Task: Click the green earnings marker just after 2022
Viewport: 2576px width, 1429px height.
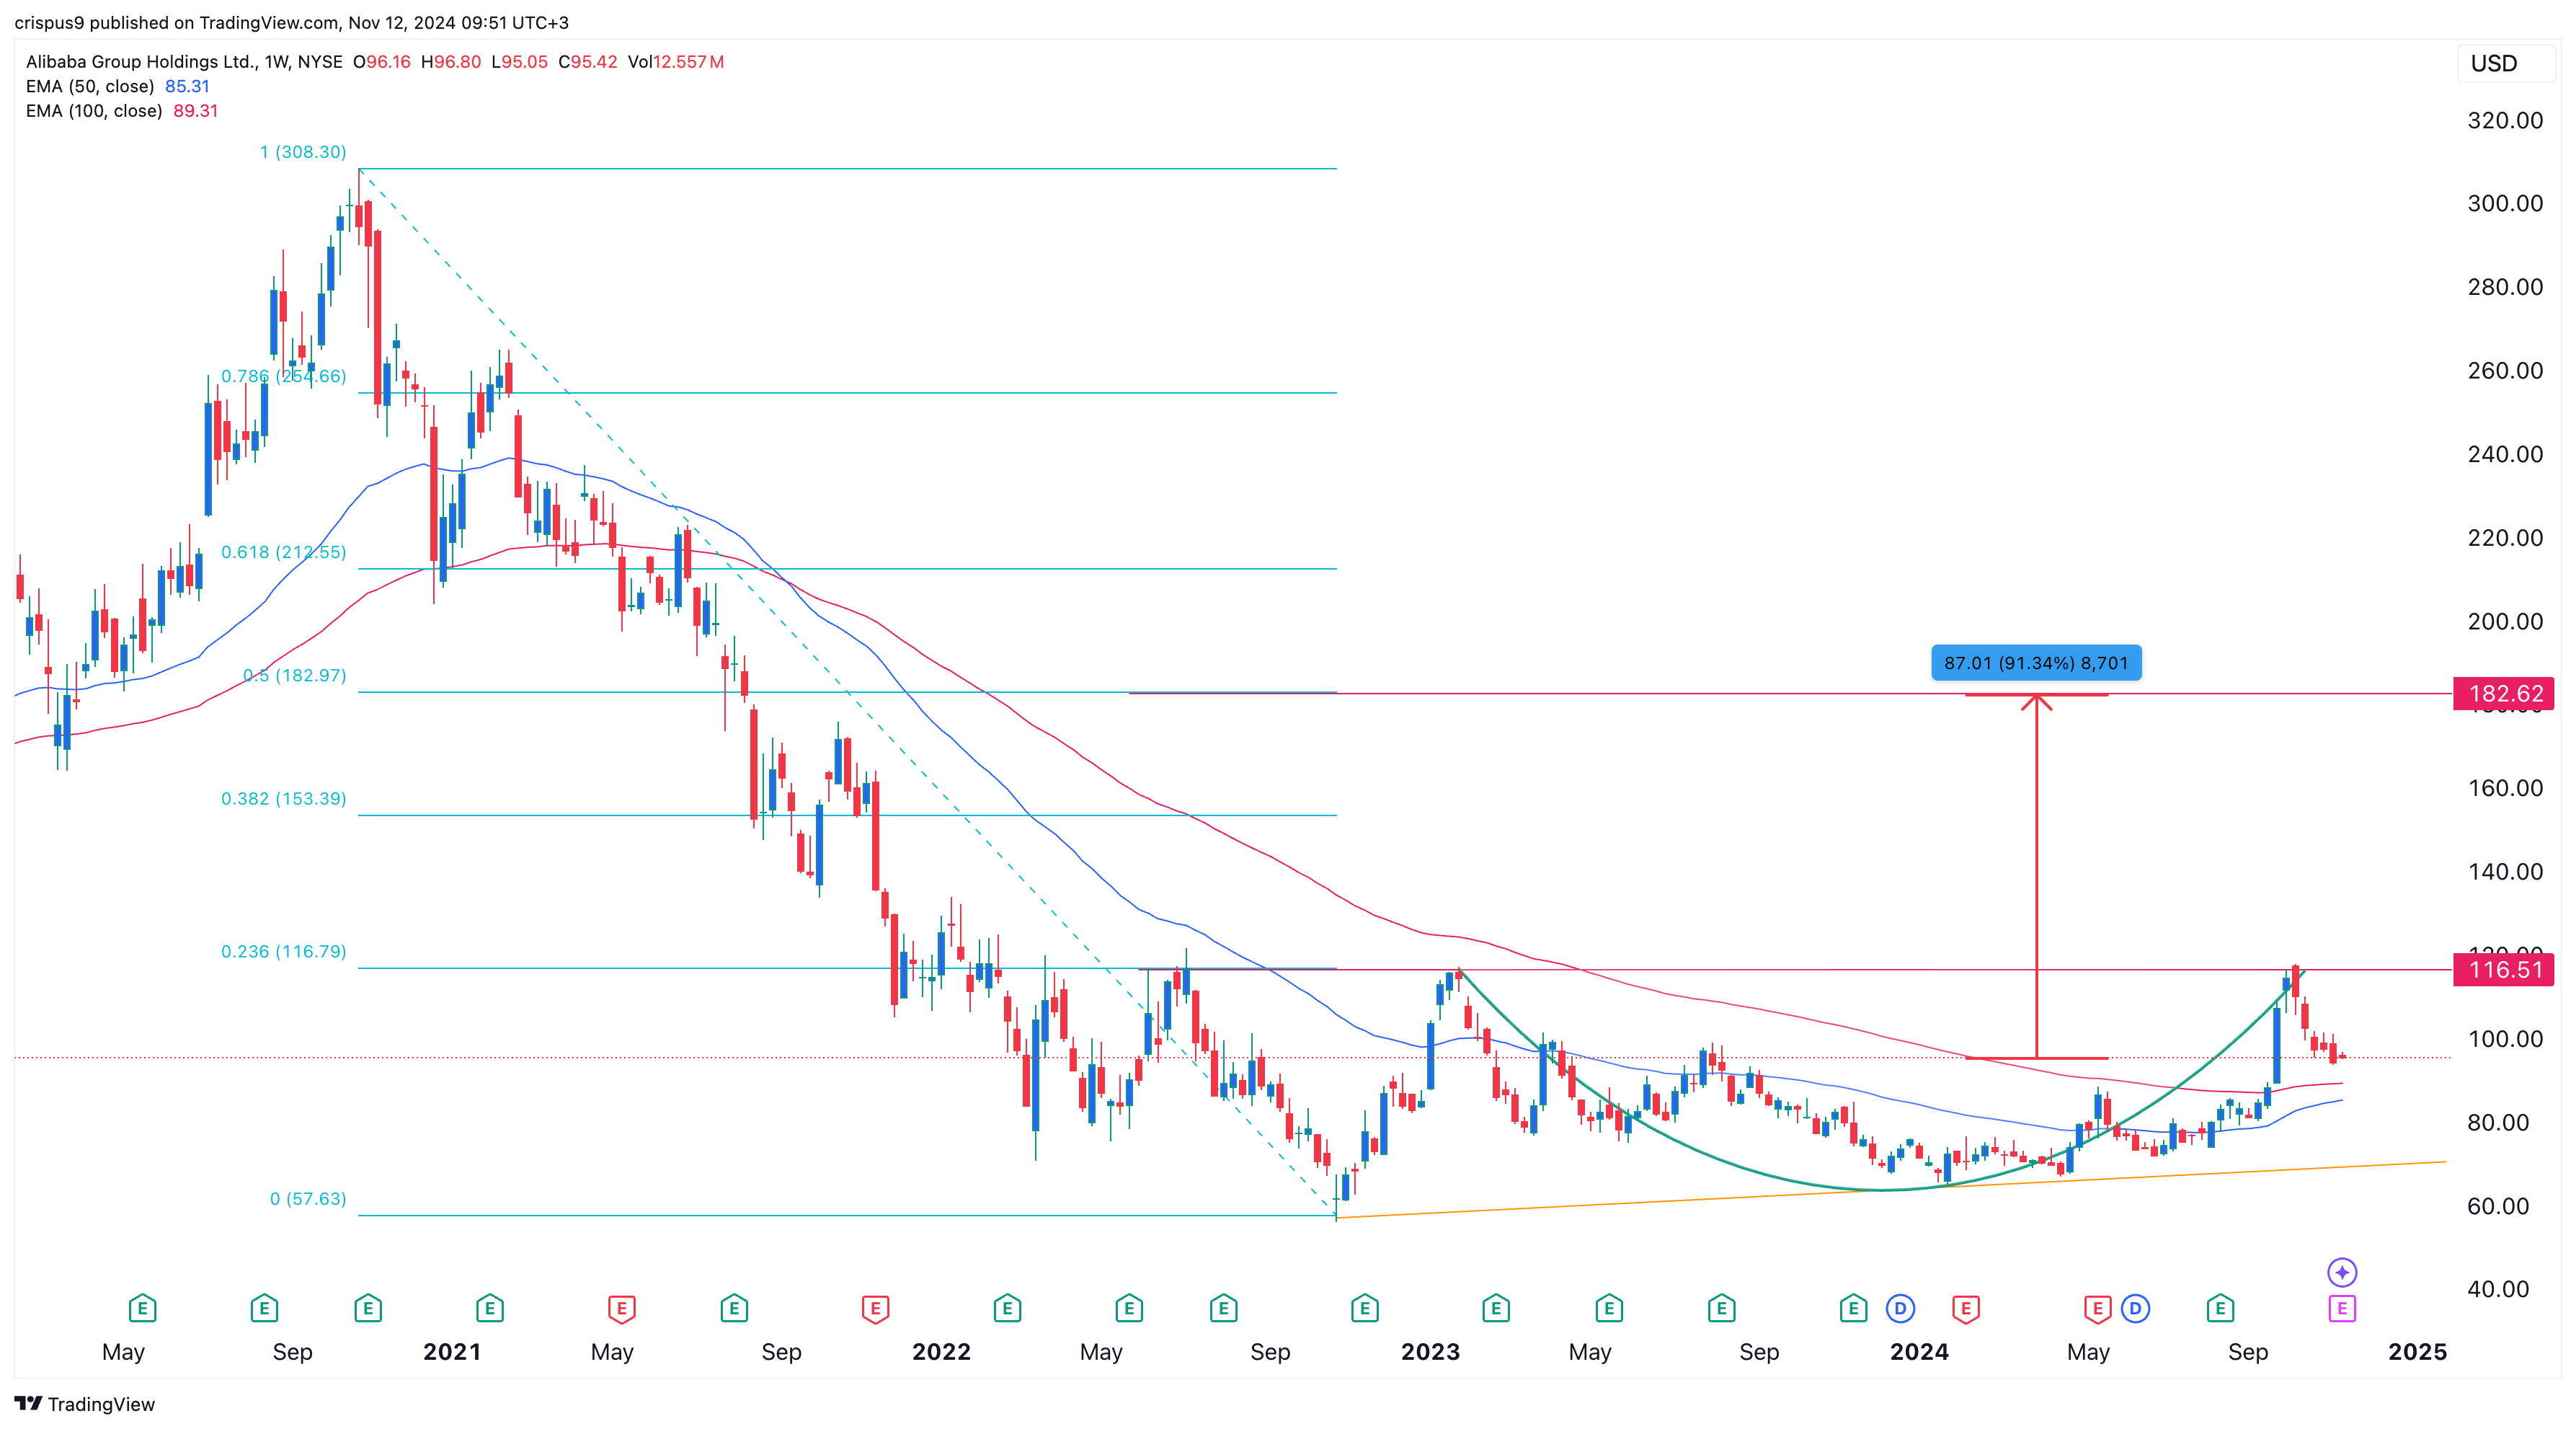Action: click(1007, 1308)
